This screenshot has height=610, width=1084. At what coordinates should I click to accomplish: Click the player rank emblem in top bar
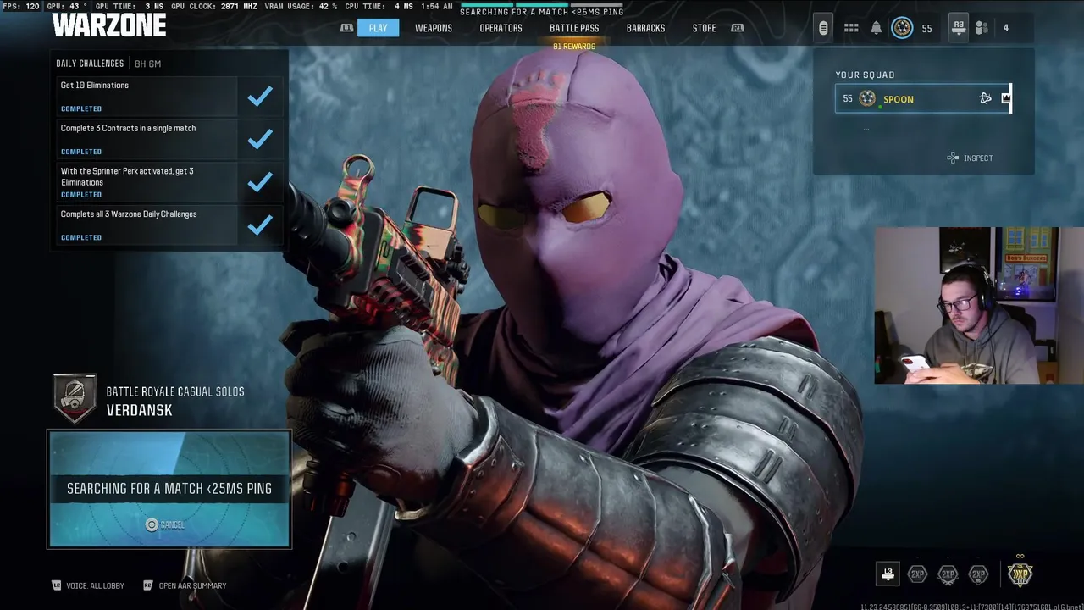coord(903,28)
